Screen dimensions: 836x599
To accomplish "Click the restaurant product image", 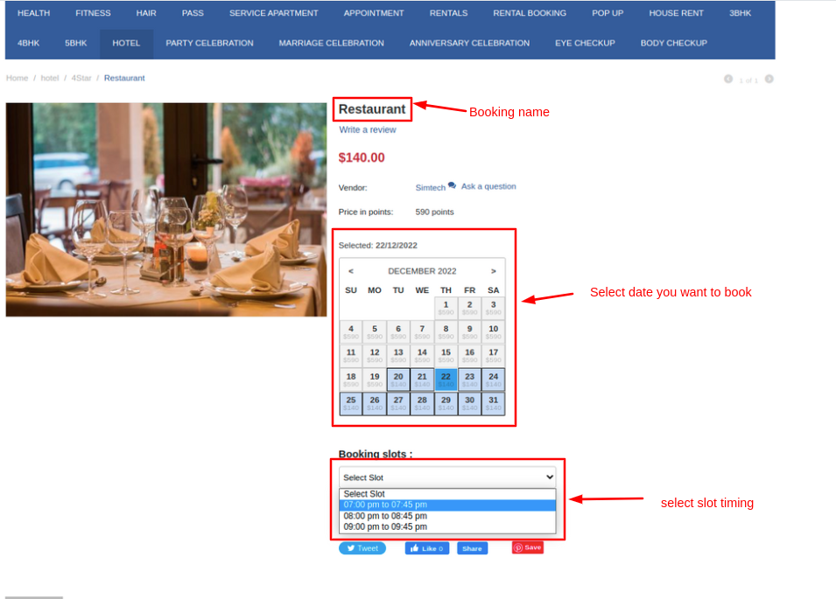I will pos(166,209).
